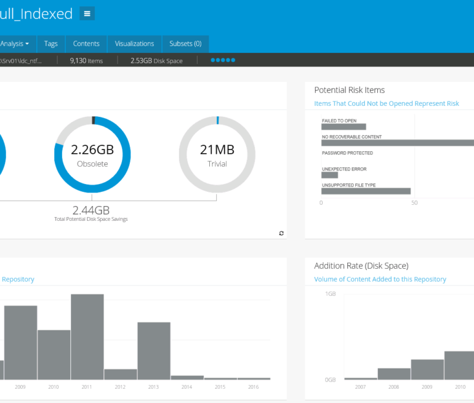Select the 2.26GB Obsolete donut chart

[92, 154]
